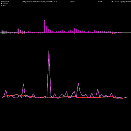Click the 'Daily PVM' title text
The image size is (131, 131).
point(5,2)
